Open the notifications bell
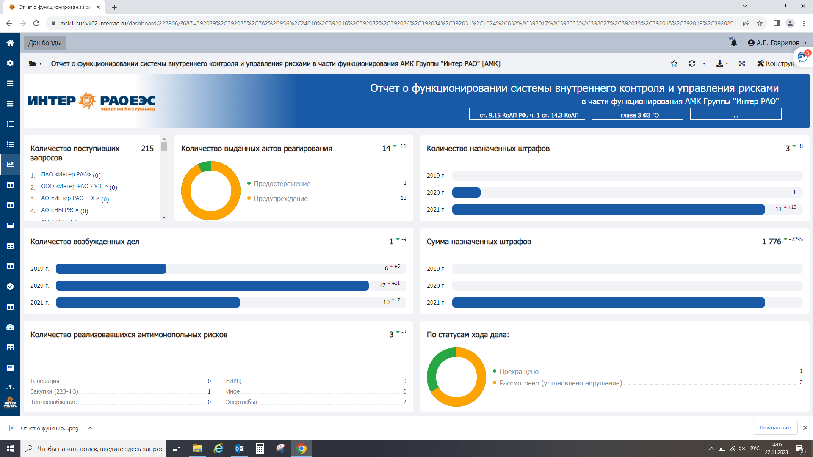The width and height of the screenshot is (813, 457). point(734,42)
